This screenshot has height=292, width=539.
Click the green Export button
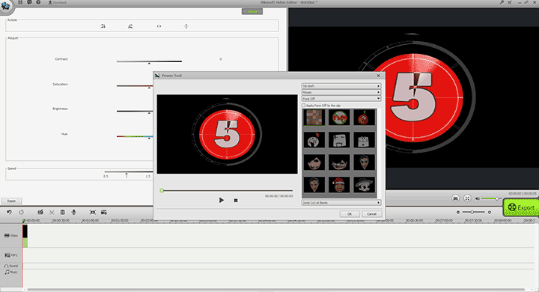pos(521,207)
